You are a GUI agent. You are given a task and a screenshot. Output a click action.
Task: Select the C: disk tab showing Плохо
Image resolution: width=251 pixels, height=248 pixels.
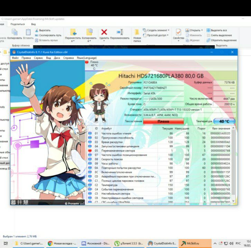[x=94, y=65]
